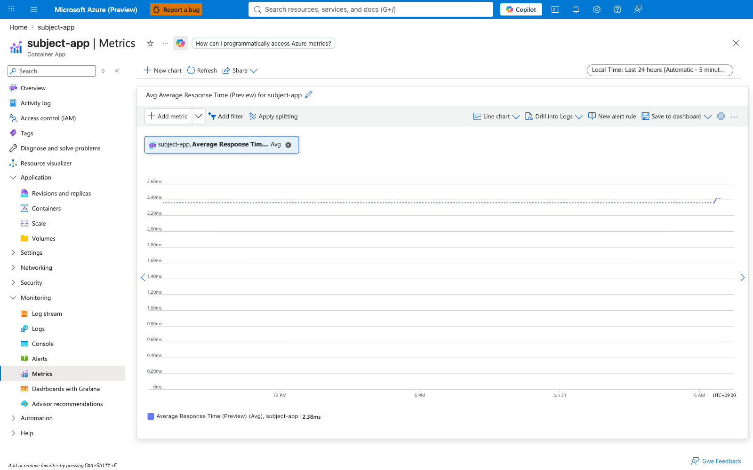This screenshot has height=470, width=753.
Task: Click Apply splitting
Action: (273, 117)
